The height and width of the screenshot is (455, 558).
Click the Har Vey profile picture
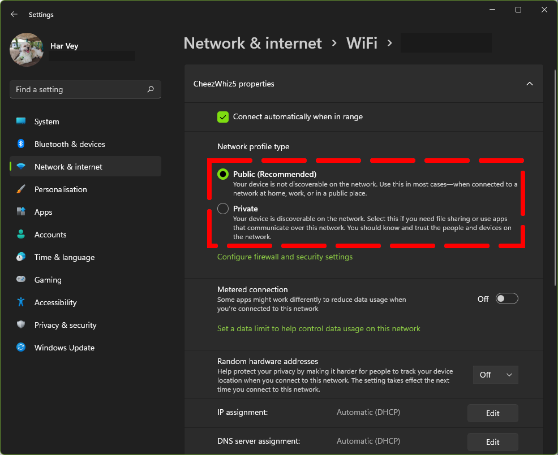[x=27, y=50]
